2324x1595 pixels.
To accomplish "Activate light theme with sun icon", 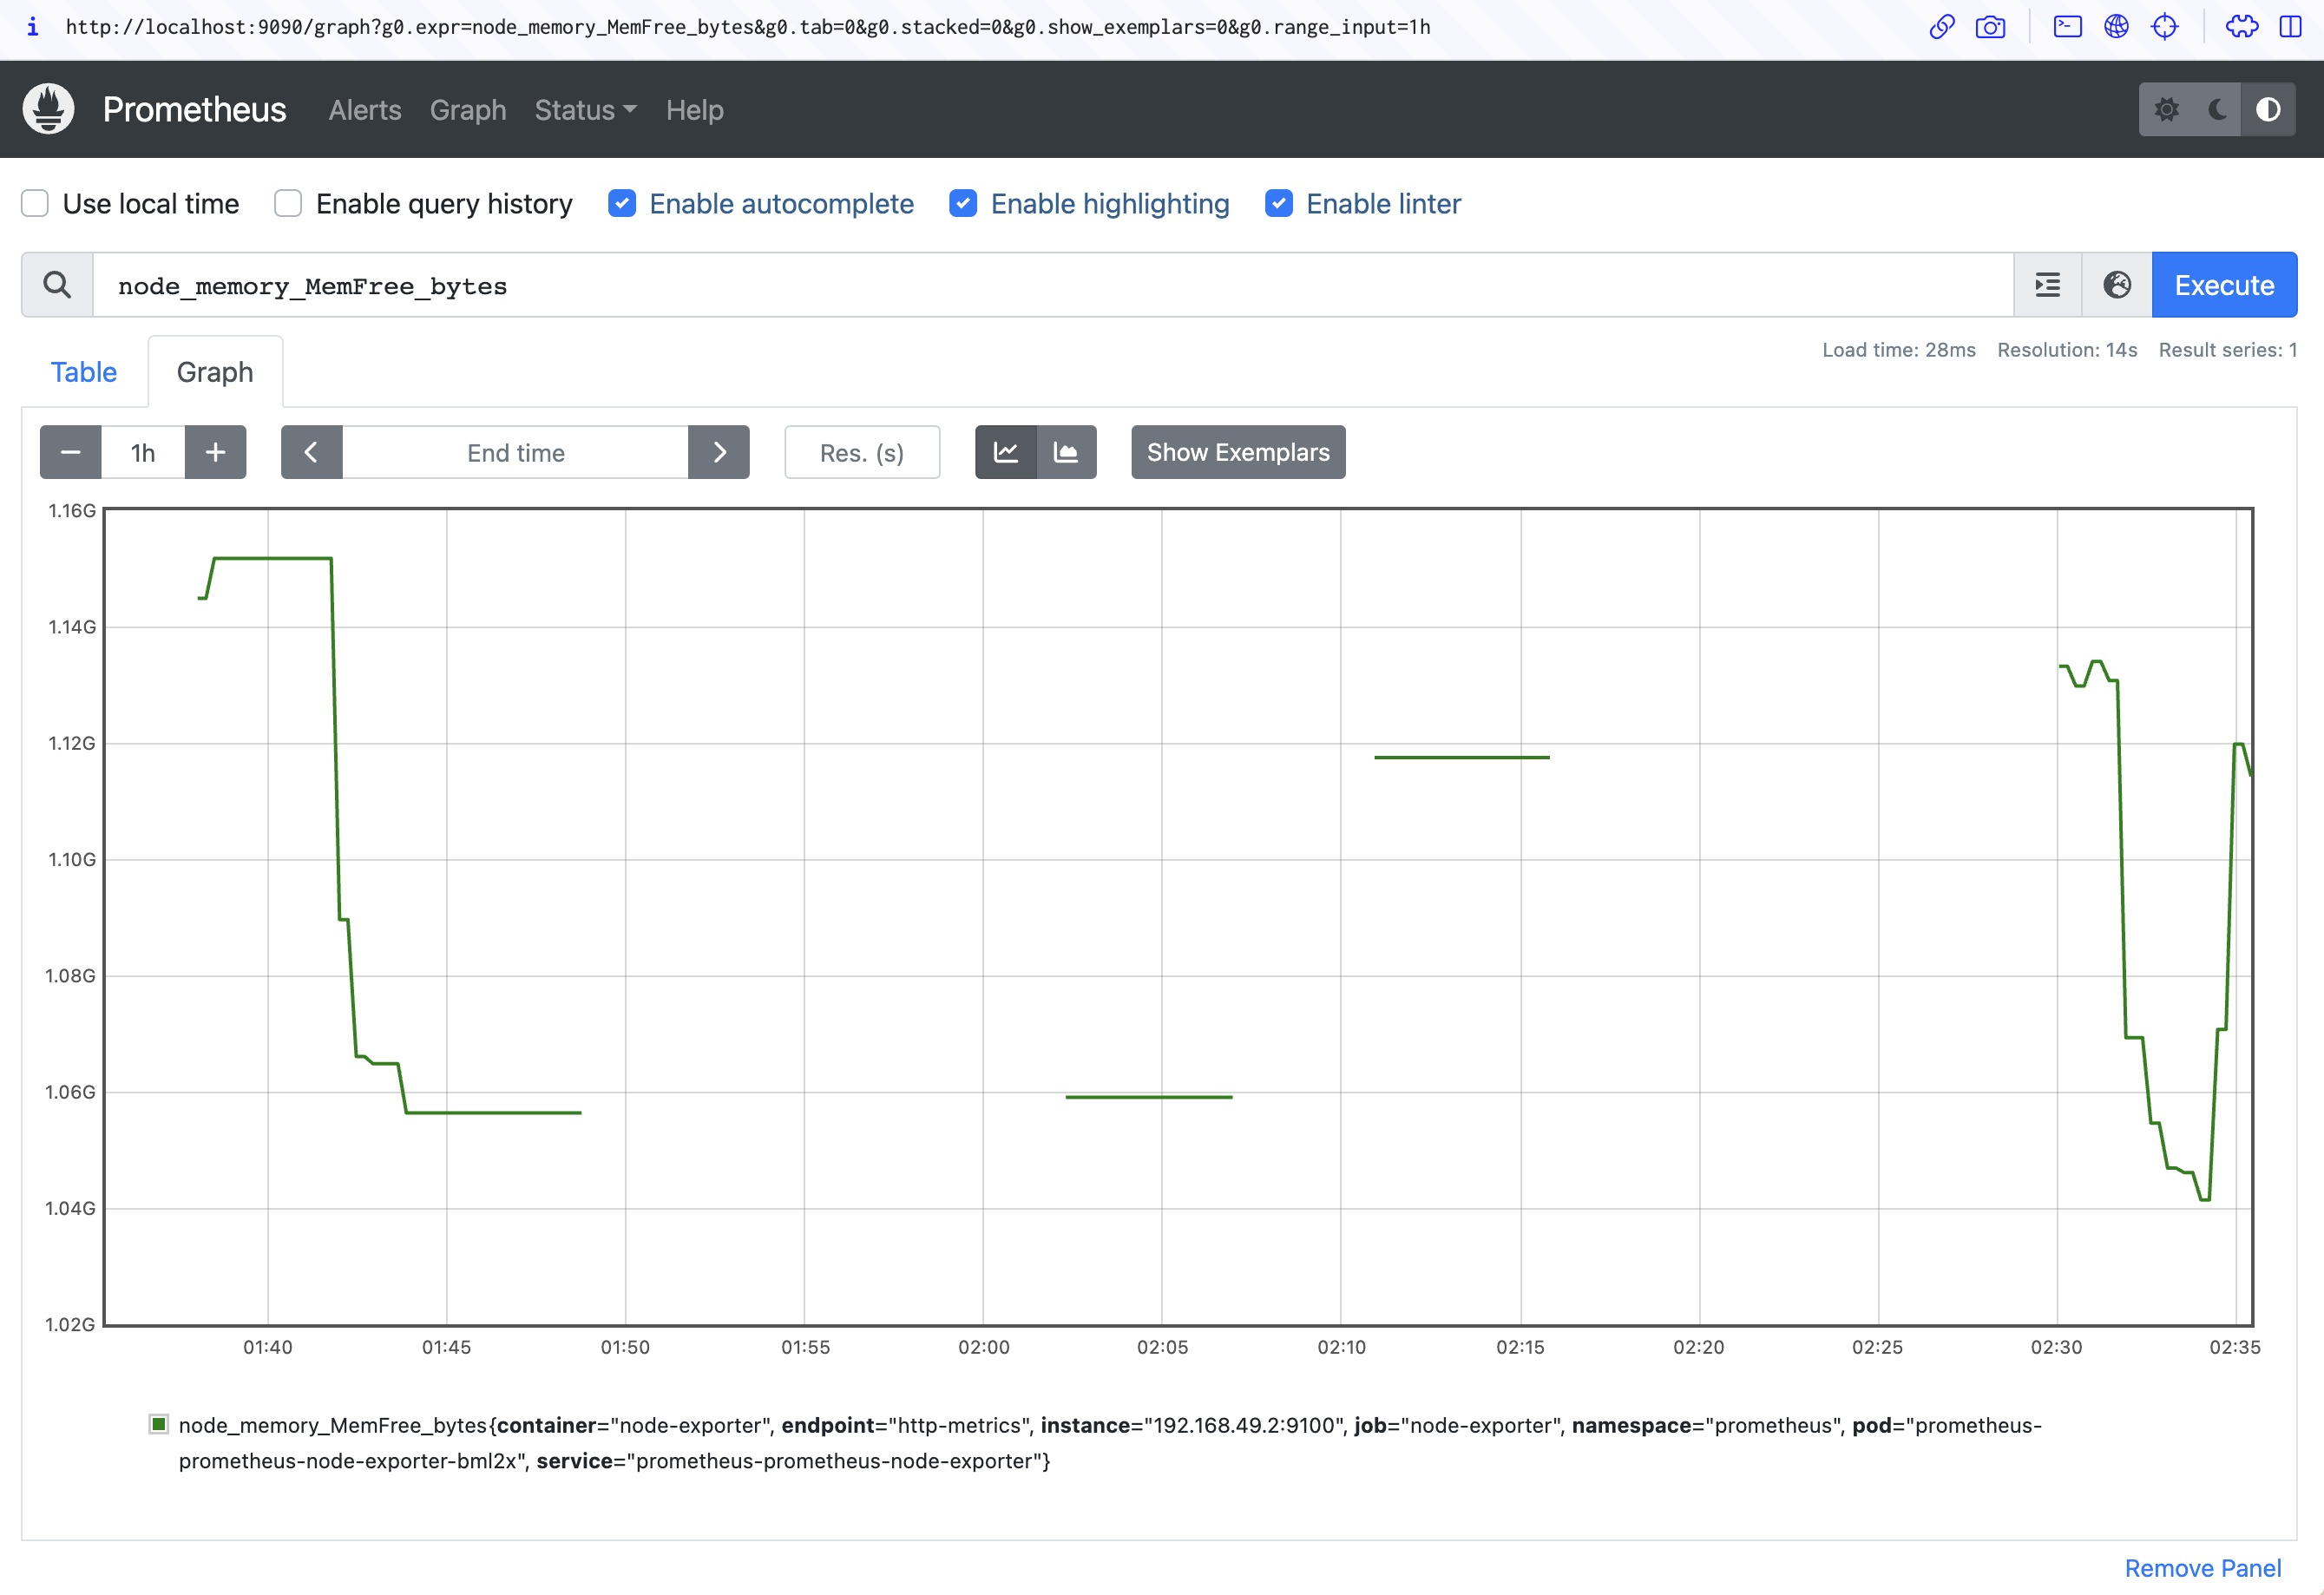I will (x=2168, y=109).
